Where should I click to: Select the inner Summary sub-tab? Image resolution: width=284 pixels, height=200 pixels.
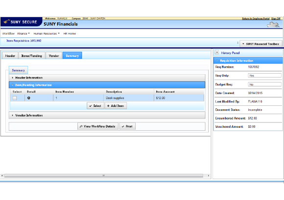(x=18, y=70)
